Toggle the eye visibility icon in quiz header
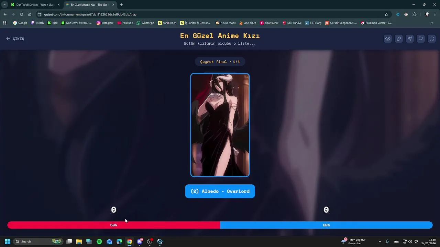Viewport: 440px width, 247px height. [x=388, y=39]
